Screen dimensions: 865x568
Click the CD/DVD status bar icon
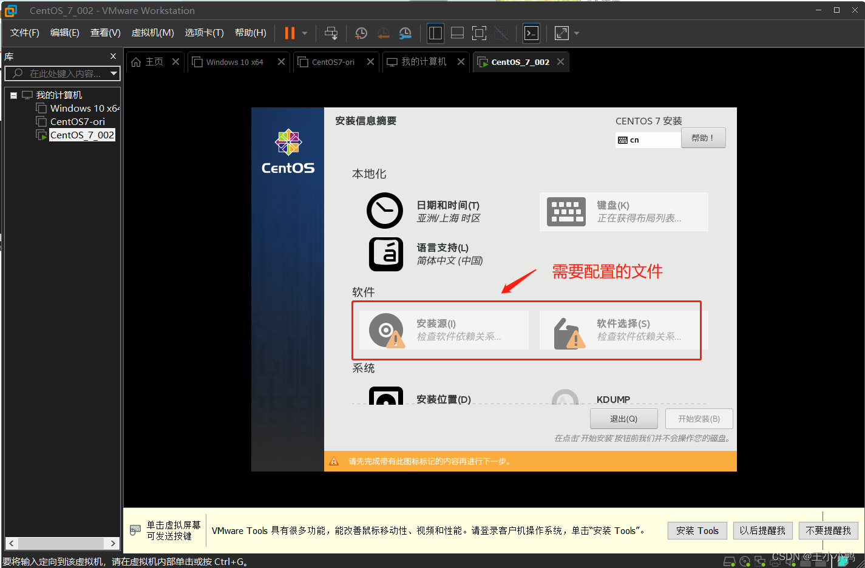point(745,561)
